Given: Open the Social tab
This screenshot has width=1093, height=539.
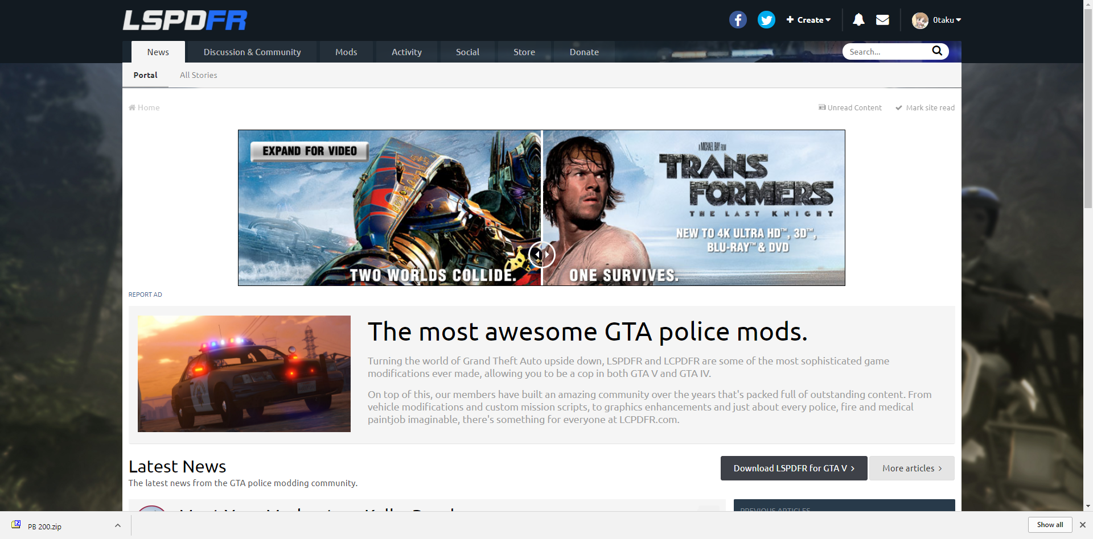Looking at the screenshot, I should tap(467, 52).
